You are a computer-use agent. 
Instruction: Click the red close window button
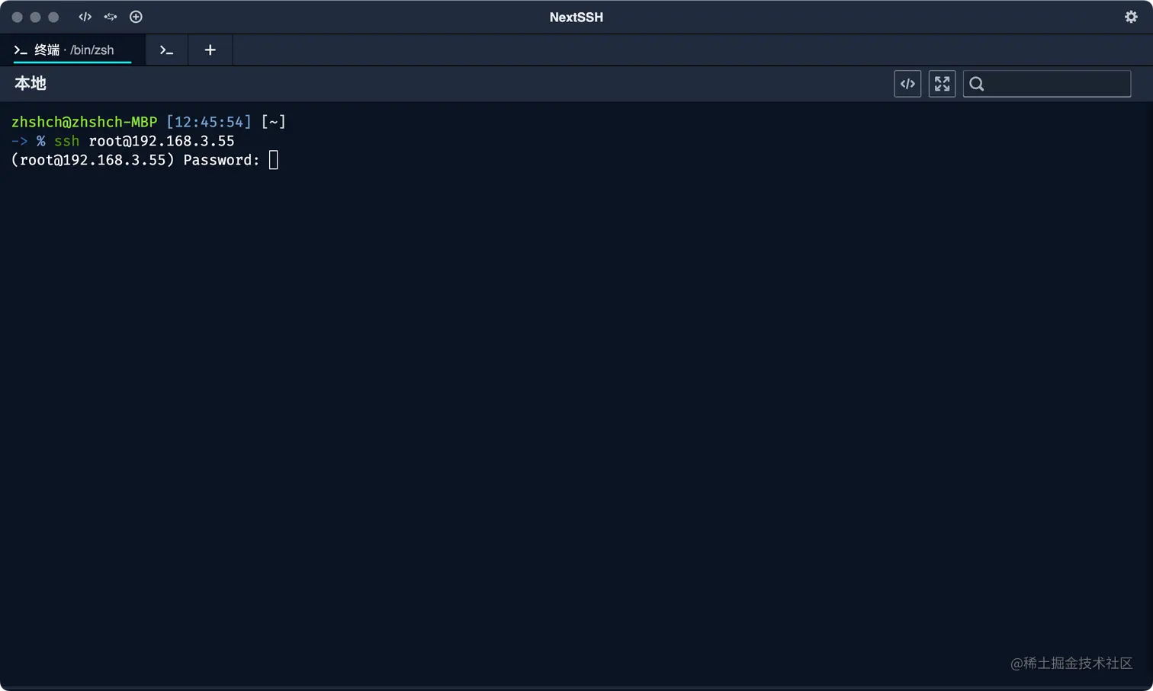pyautogui.click(x=17, y=17)
